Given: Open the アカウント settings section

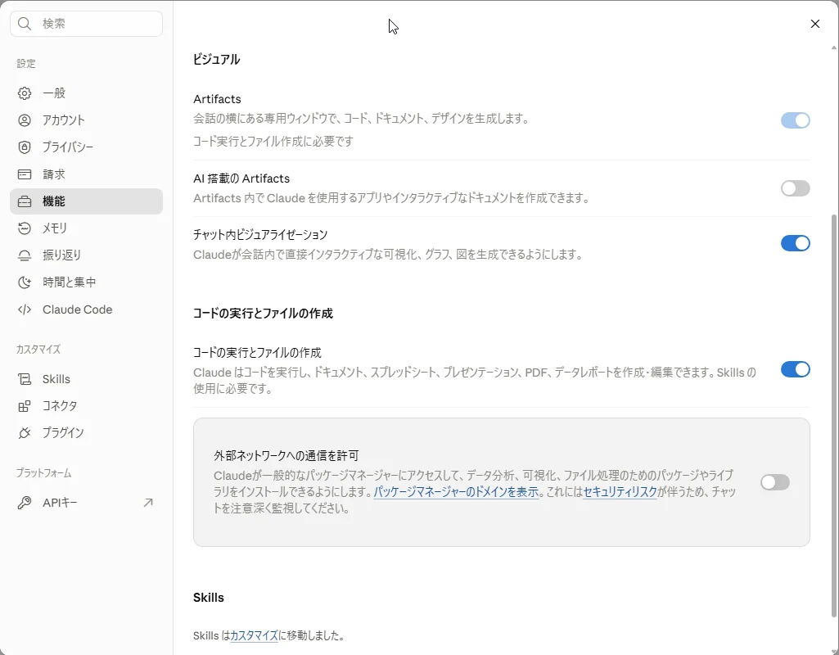Looking at the screenshot, I should coord(86,120).
